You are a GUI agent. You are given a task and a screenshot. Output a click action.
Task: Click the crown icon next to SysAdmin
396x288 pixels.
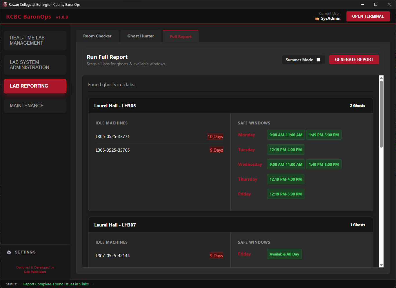pyautogui.click(x=317, y=18)
